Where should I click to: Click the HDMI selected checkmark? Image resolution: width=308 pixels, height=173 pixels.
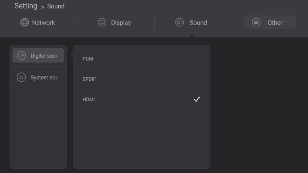point(197,99)
